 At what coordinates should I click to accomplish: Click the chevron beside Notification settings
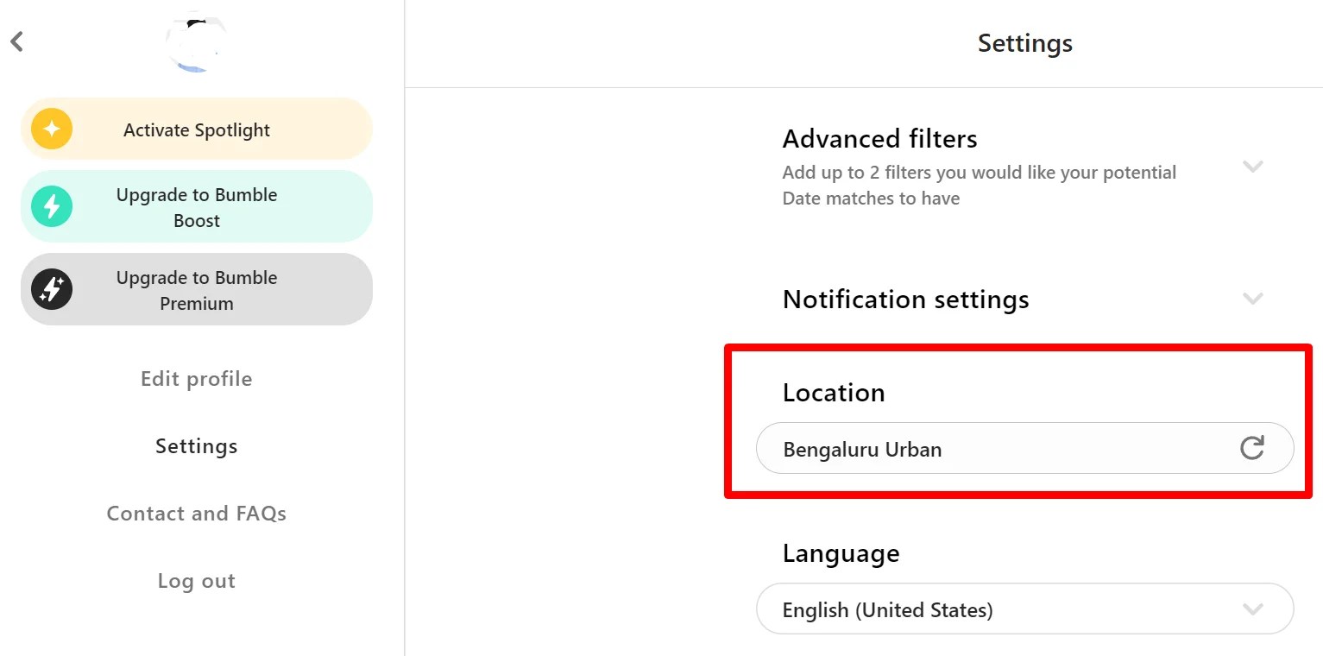[x=1252, y=299]
